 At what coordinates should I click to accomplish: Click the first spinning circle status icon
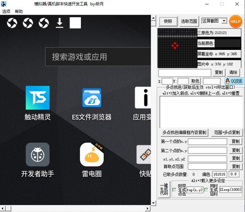click(12, 23)
